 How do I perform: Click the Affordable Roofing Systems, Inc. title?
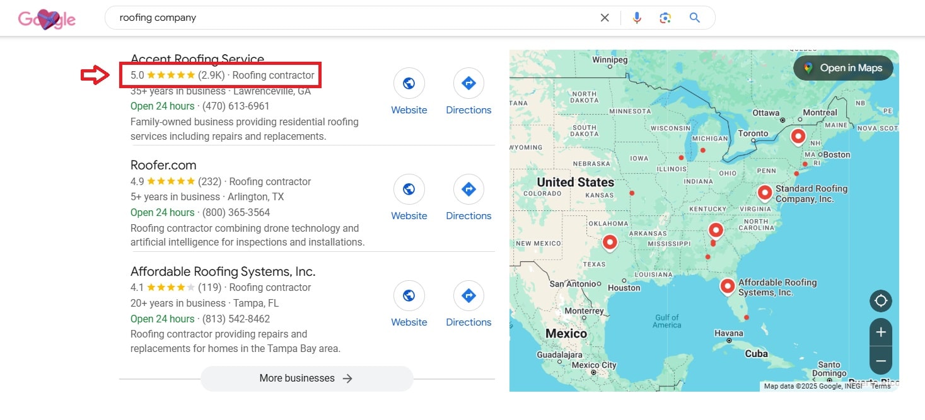point(223,271)
